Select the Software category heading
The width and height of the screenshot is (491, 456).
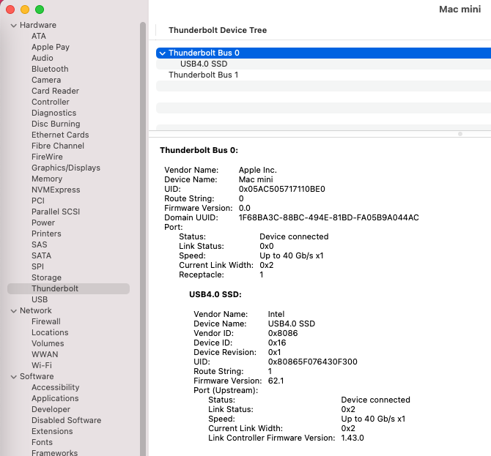click(x=37, y=376)
